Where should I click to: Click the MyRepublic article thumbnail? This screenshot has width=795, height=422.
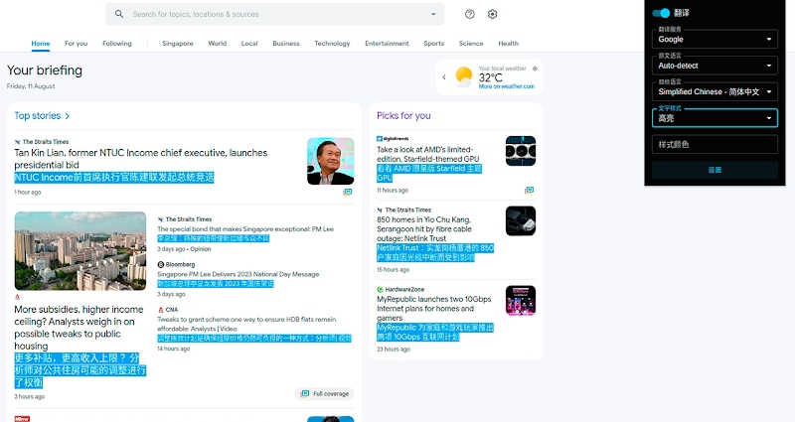click(521, 301)
